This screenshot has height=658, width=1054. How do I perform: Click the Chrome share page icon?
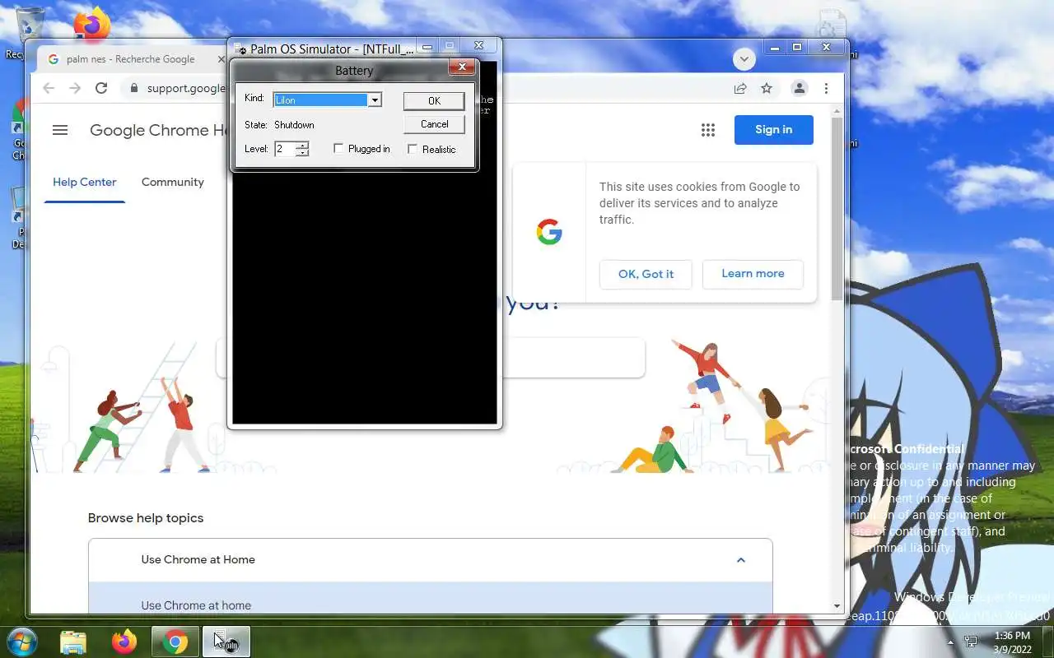[740, 88]
